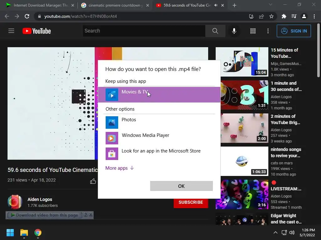Click the Windows Media Player icon
321x240 pixels.
click(112, 138)
